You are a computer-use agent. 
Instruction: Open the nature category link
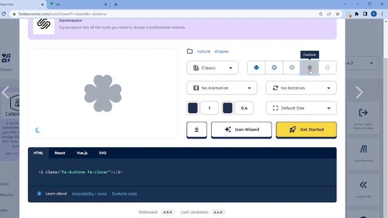[x=204, y=51]
